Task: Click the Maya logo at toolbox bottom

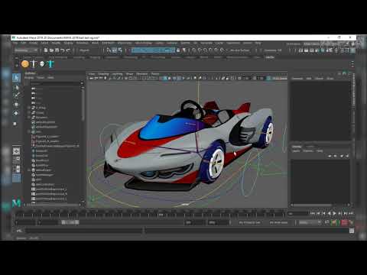Action: pyautogui.click(x=17, y=202)
